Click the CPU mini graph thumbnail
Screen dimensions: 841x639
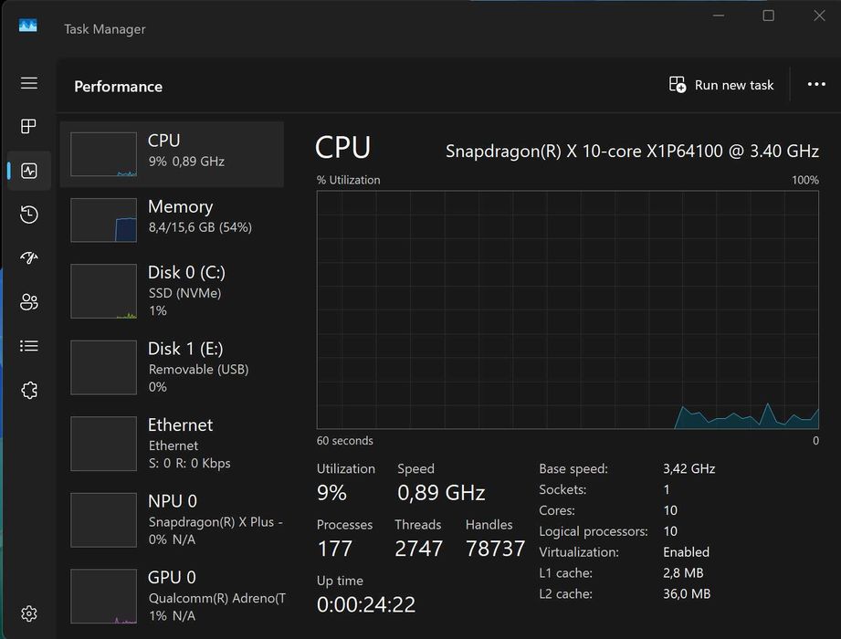pos(103,154)
